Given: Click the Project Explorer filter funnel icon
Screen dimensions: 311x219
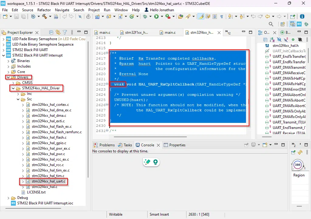Looking at the screenshot, I should click(65, 32).
